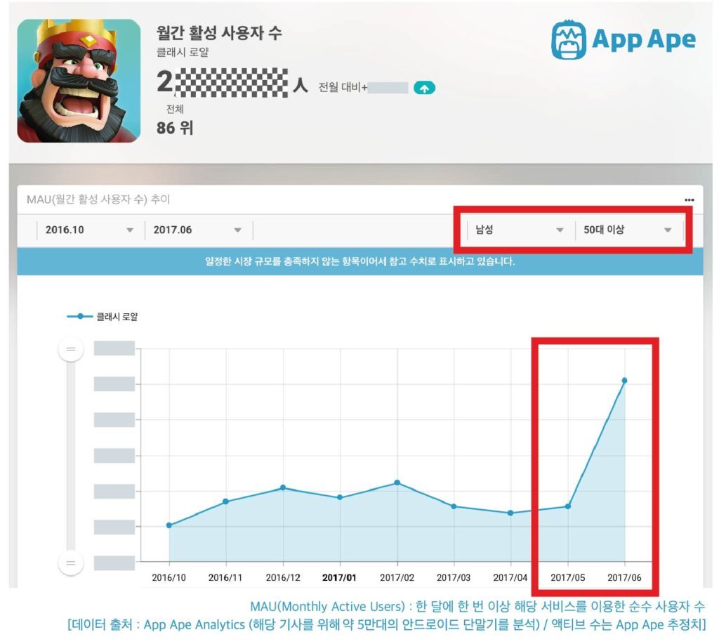Image resolution: width=719 pixels, height=644 pixels.
Task: Click the 2016/11 data point on chart
Action: point(225,501)
